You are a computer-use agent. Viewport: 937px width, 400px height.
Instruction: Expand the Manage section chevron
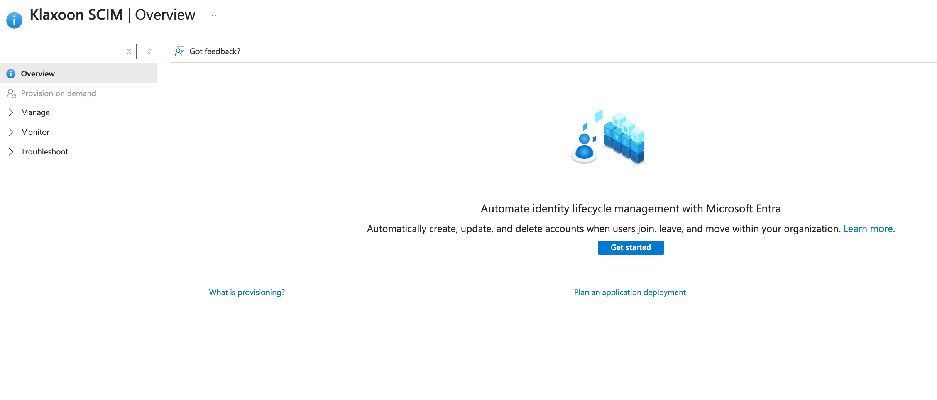pos(11,112)
